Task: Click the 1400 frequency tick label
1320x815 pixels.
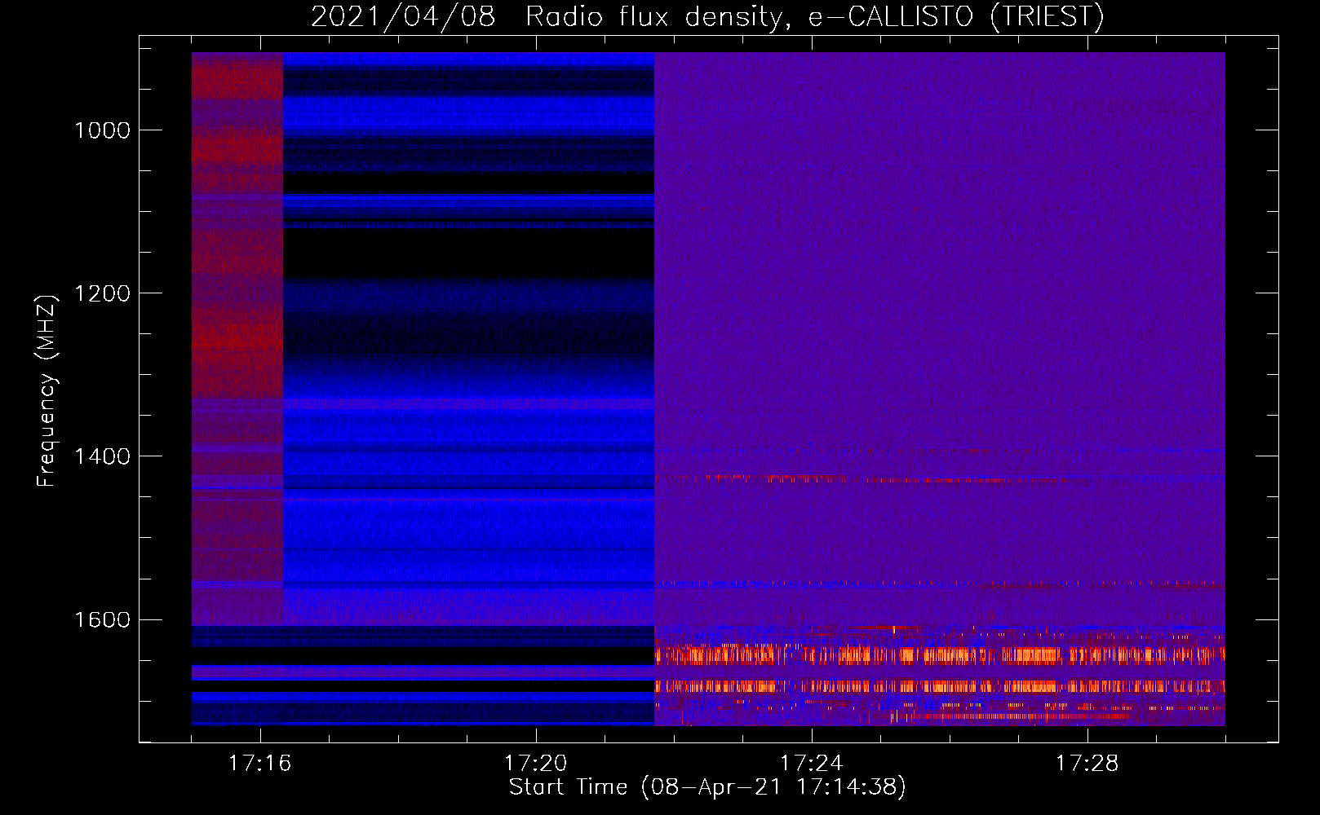Action: click(102, 456)
